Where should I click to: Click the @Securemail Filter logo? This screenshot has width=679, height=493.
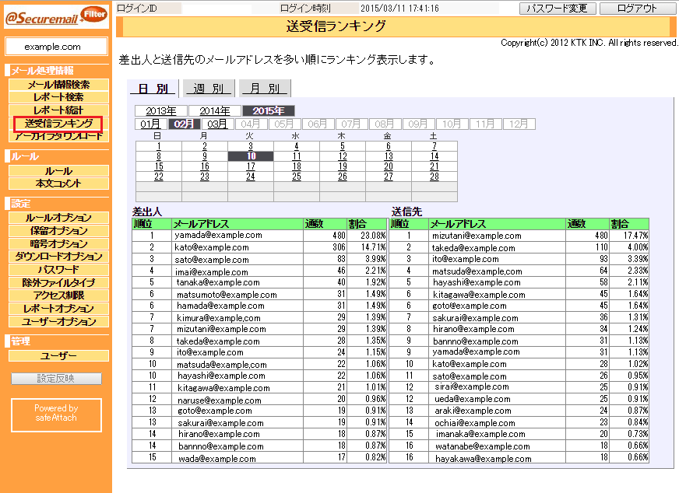(x=56, y=16)
